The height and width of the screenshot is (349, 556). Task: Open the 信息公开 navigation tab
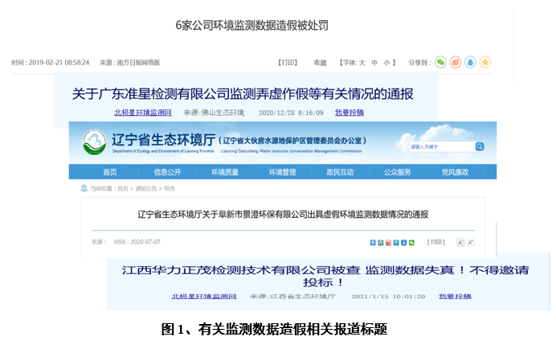pyautogui.click(x=167, y=172)
